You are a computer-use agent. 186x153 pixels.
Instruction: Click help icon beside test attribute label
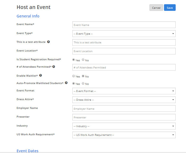48,42
